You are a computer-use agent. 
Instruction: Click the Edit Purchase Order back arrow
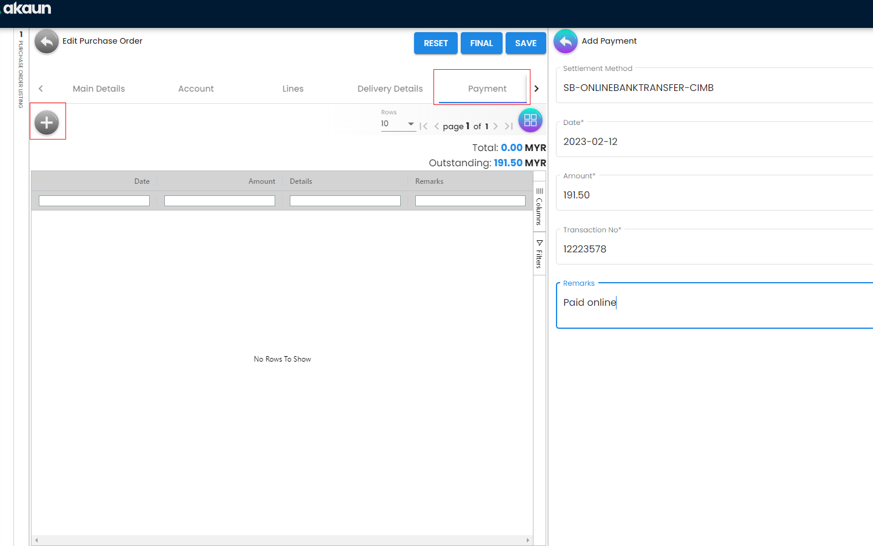pos(47,42)
